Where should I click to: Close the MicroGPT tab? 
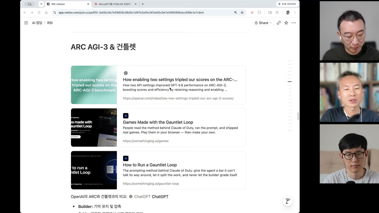(136, 4)
